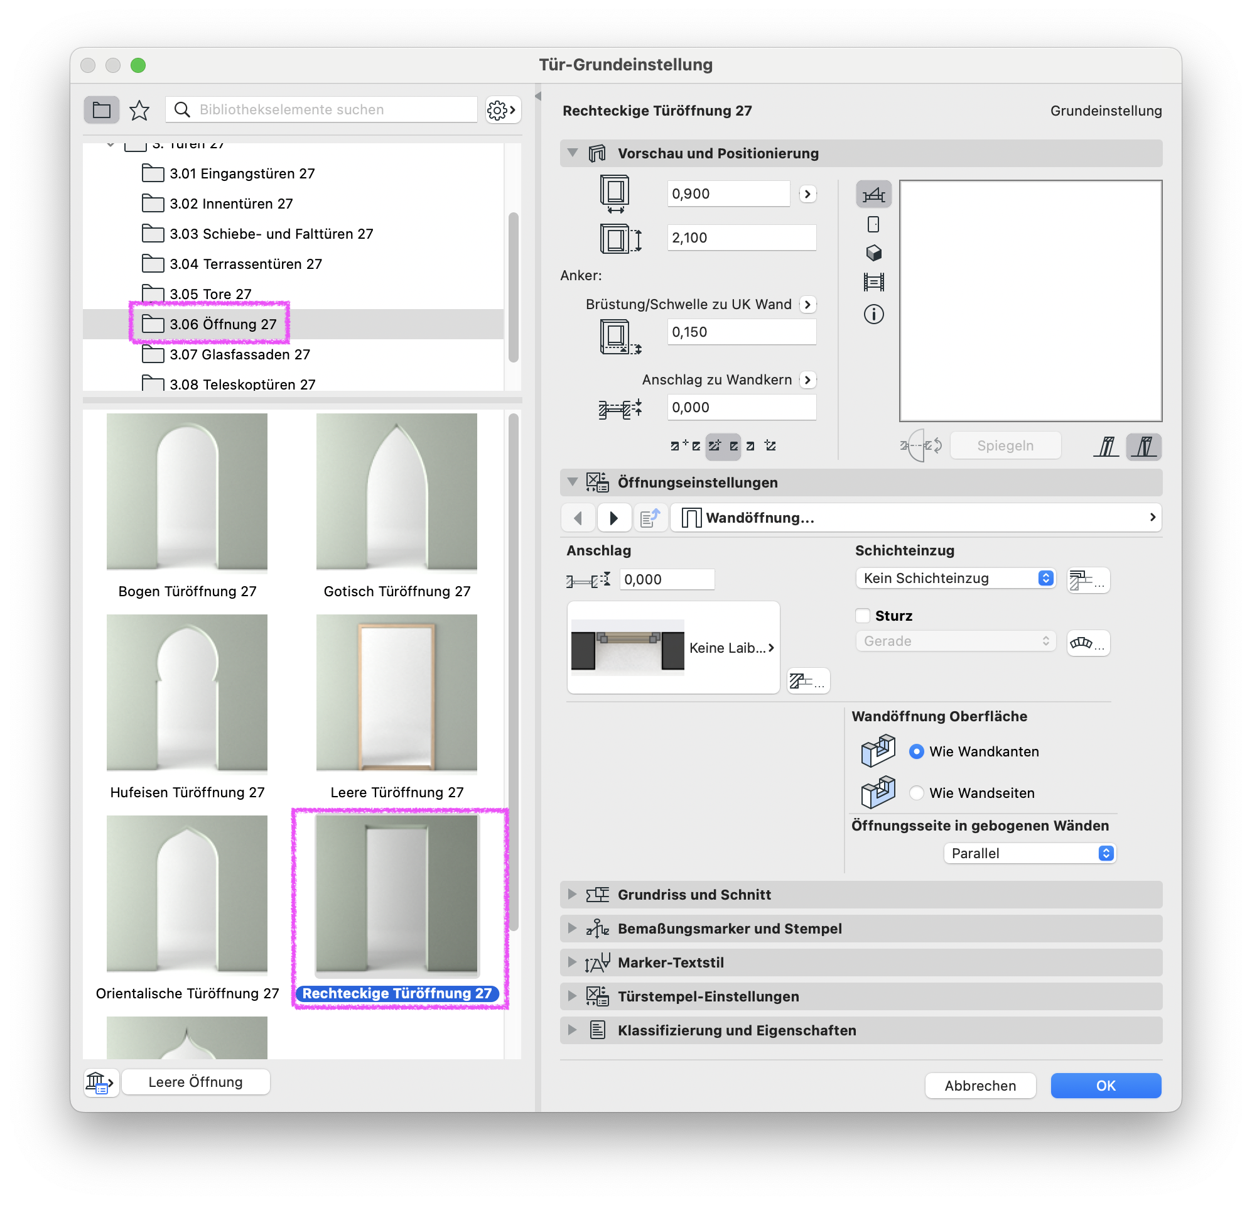Click the sill height field 0,150
This screenshot has width=1252, height=1205.
pos(742,332)
